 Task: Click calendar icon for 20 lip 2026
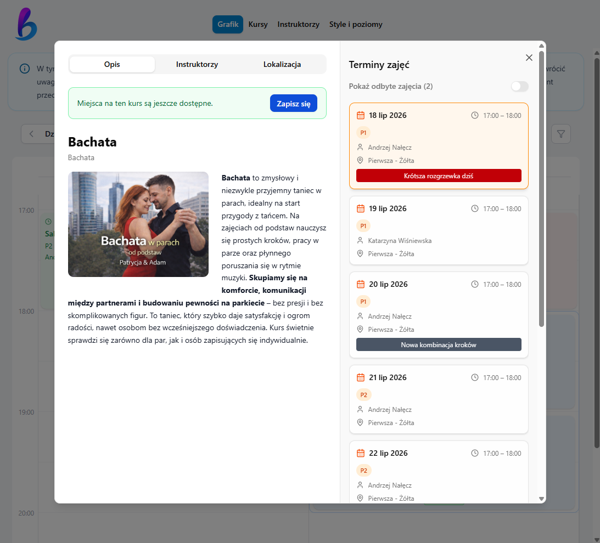361,285
